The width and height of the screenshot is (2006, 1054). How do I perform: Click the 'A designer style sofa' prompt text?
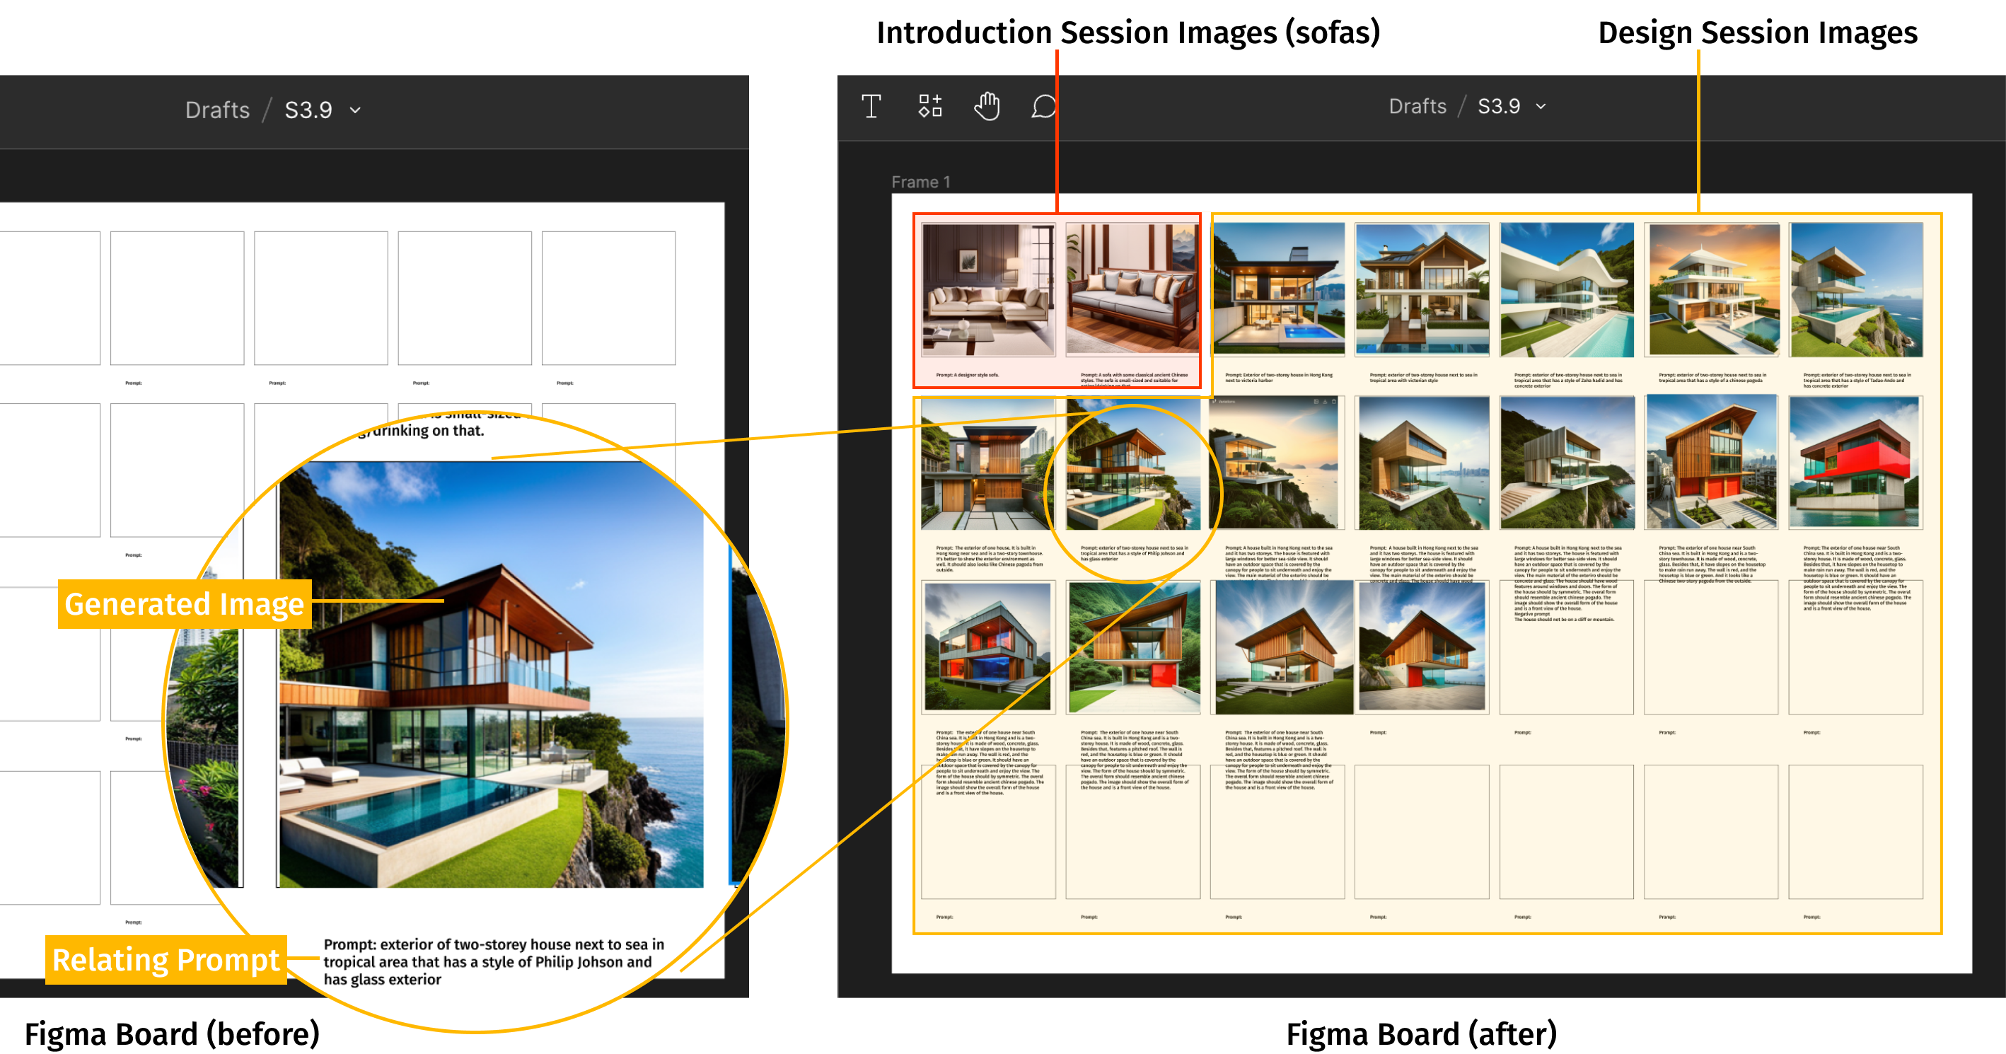[x=967, y=375]
